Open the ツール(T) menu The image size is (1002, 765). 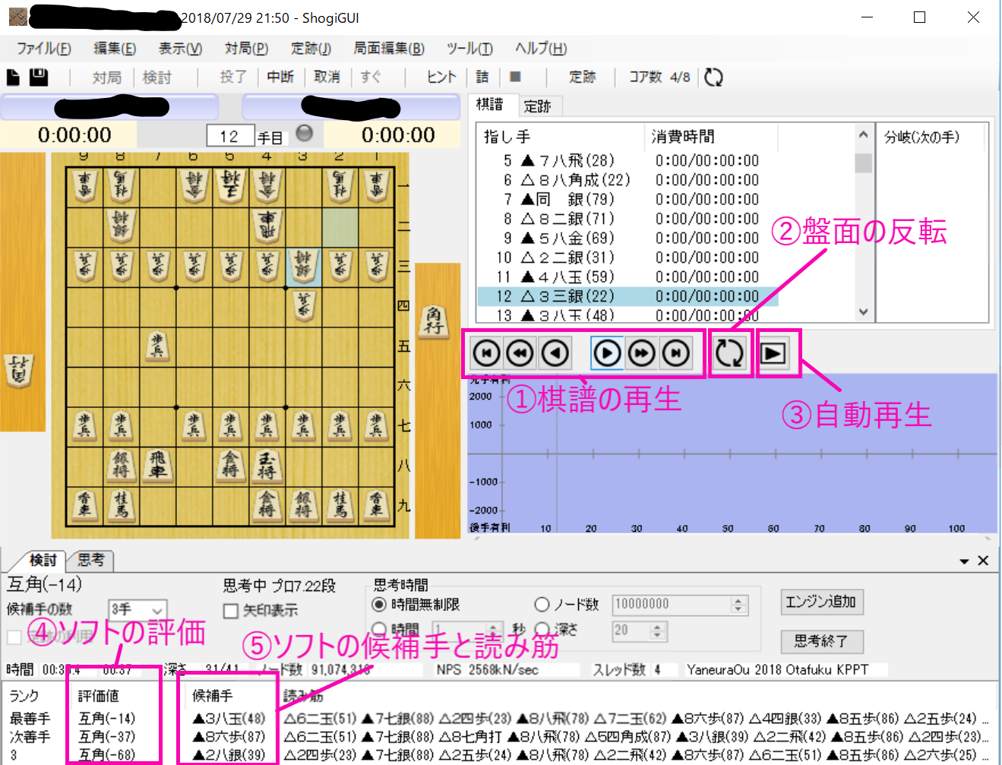[469, 49]
